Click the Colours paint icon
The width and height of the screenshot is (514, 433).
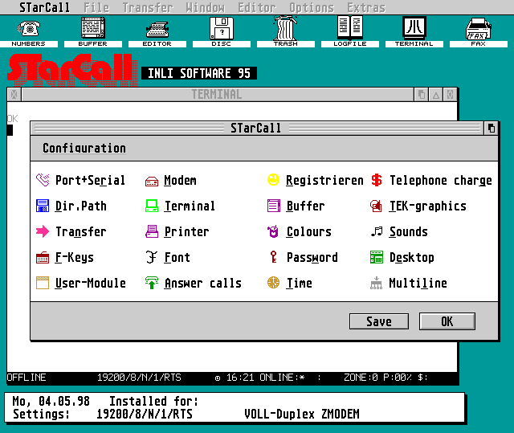click(273, 231)
